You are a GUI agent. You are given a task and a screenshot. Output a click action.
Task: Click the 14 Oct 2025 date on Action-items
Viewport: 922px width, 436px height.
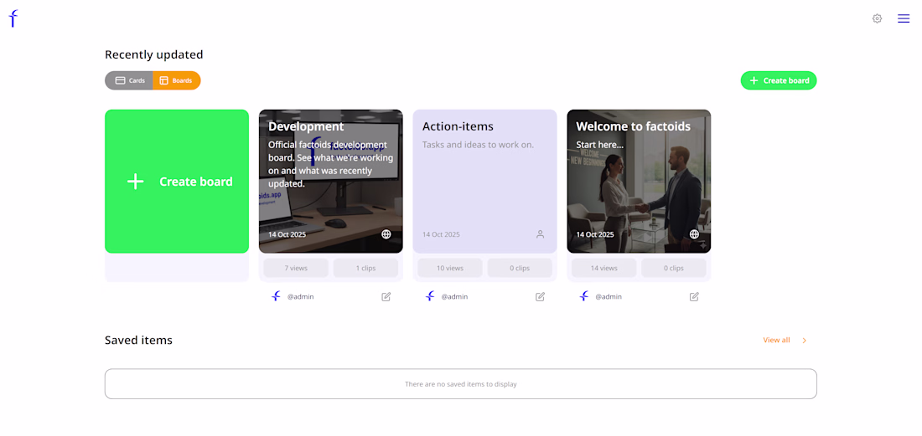point(441,234)
